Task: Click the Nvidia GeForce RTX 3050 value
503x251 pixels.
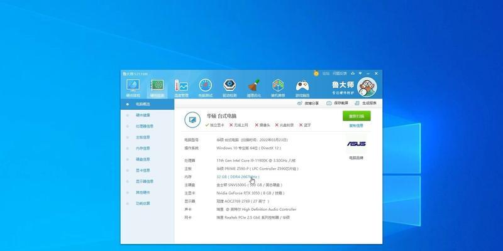Action: click(x=250, y=193)
